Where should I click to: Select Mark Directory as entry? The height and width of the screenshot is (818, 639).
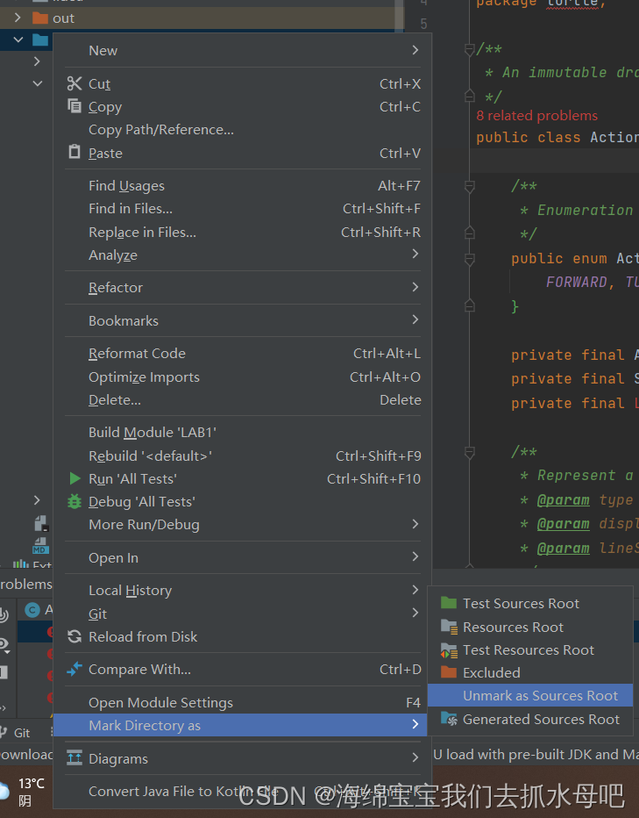pyautogui.click(x=240, y=725)
